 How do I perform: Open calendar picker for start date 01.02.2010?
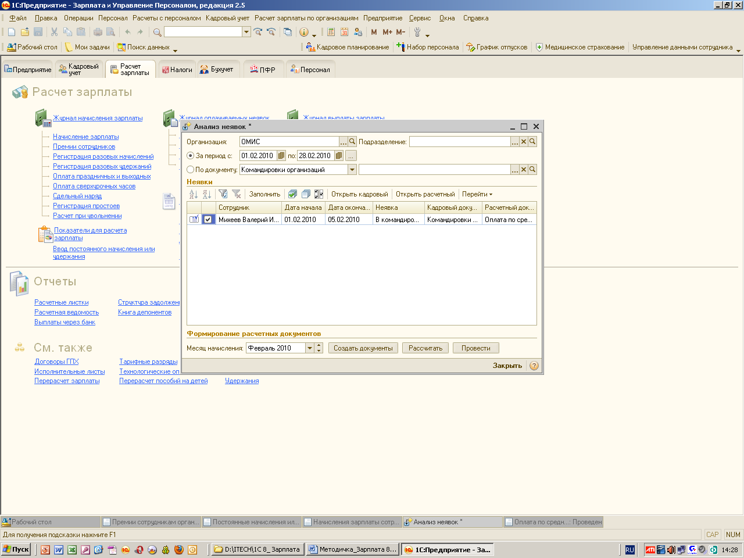pyautogui.click(x=281, y=156)
